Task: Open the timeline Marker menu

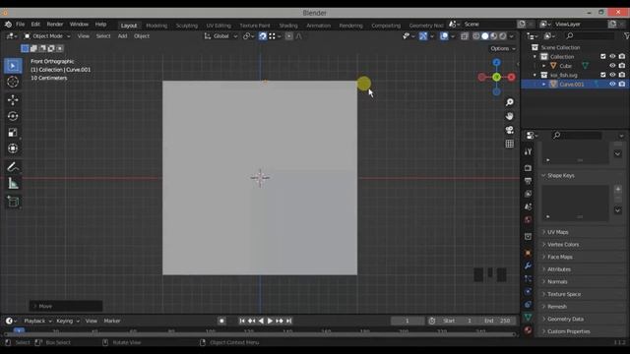Action: pyautogui.click(x=111, y=321)
